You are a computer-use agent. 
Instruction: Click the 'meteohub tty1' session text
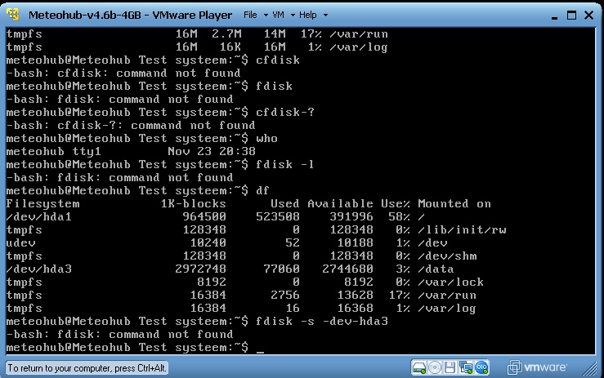pyautogui.click(x=54, y=152)
